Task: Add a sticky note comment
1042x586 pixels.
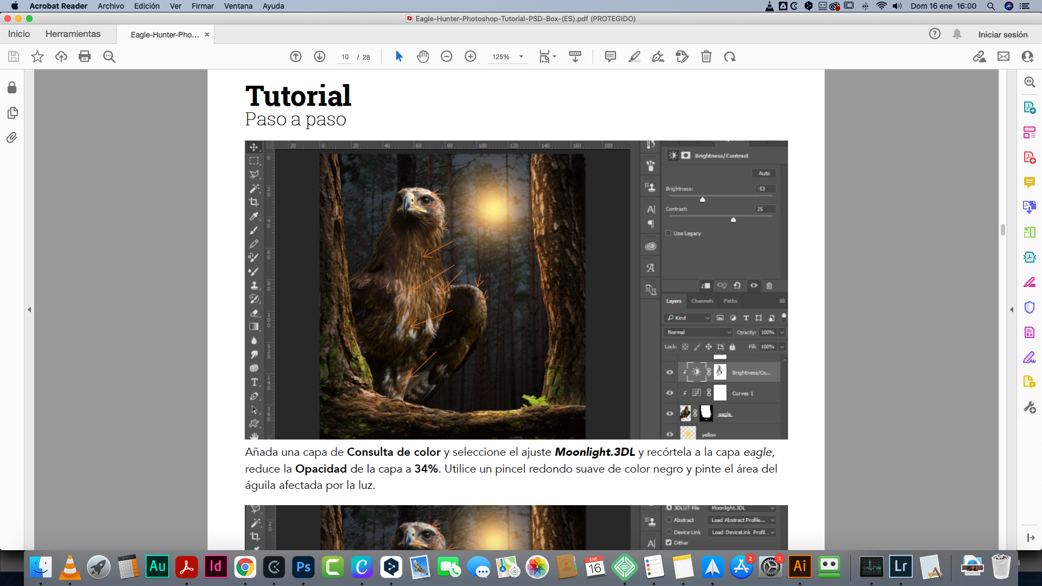Action: [x=611, y=56]
